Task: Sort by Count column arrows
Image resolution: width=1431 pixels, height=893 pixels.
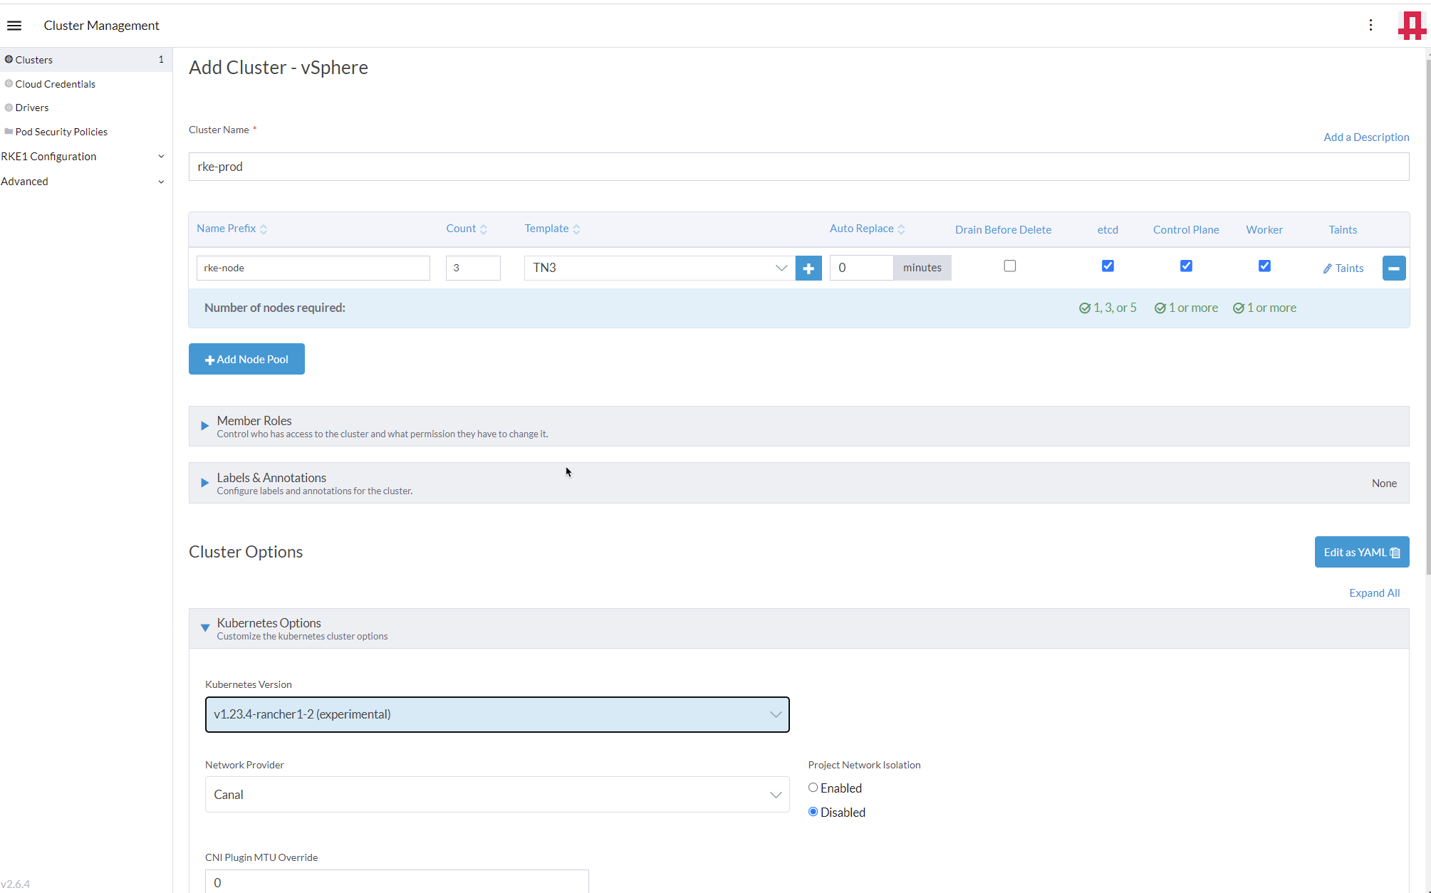Action: click(x=484, y=229)
